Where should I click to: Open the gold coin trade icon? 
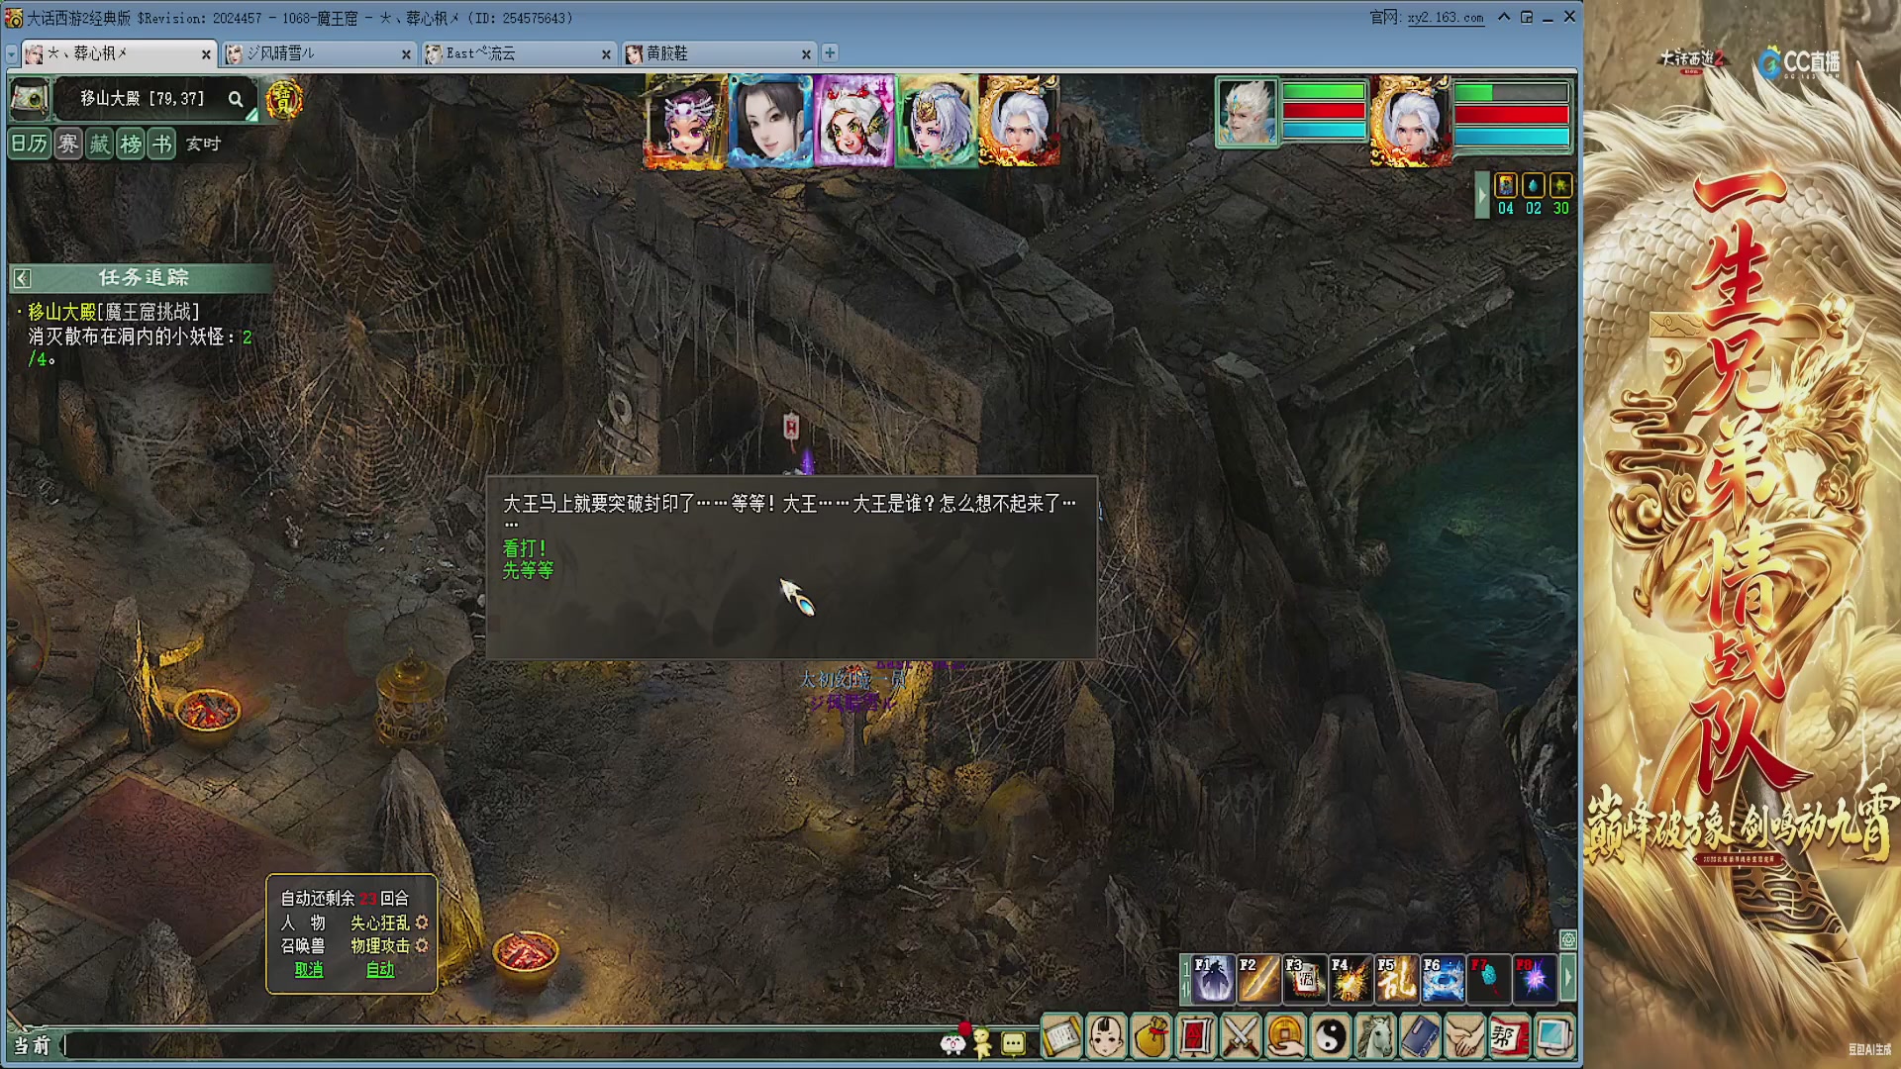(x=1285, y=1037)
